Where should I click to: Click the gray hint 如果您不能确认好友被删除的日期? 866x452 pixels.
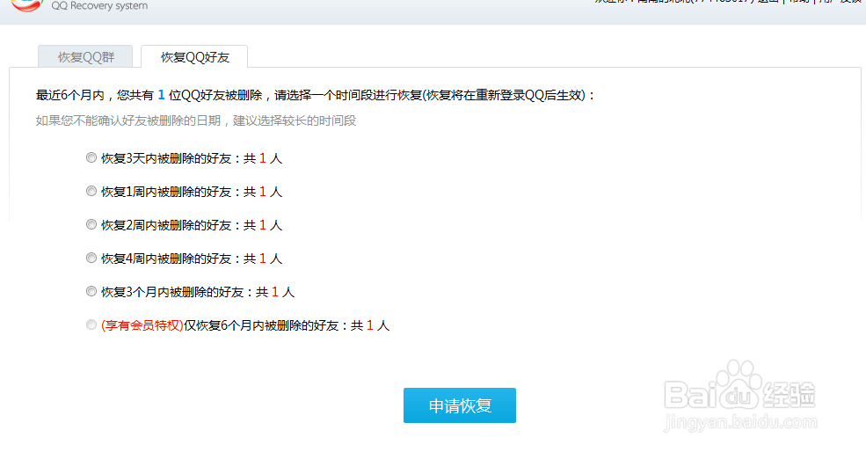tap(196, 120)
